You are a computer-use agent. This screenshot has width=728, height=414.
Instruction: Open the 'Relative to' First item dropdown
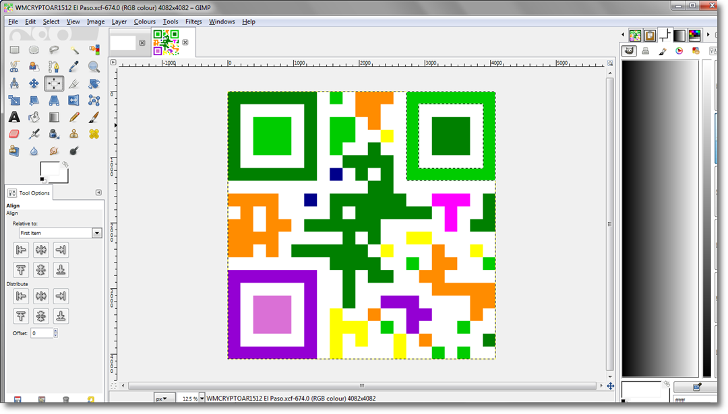coord(61,233)
